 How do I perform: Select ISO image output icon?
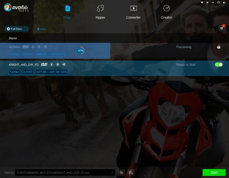click(x=131, y=173)
